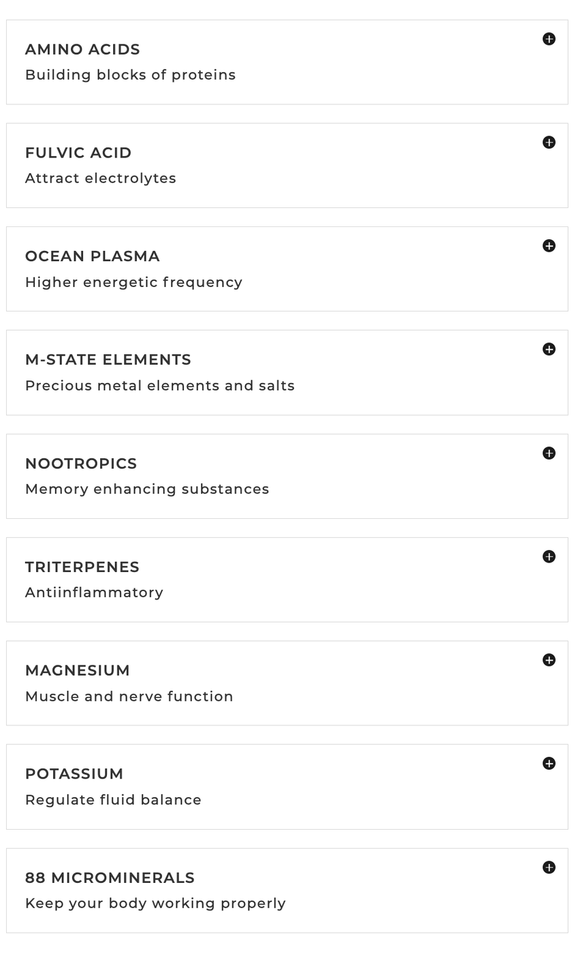Click the OCEAN PLASMA title
Image resolution: width=572 pixels, height=960 pixels.
[x=93, y=256]
